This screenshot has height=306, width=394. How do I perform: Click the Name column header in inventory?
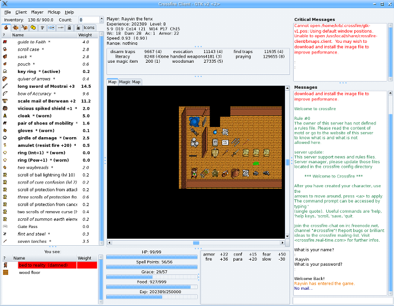pyautogui.click(x=18, y=35)
